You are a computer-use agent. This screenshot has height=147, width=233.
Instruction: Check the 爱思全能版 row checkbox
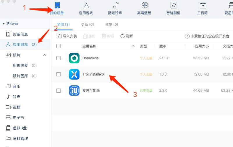point(58,91)
